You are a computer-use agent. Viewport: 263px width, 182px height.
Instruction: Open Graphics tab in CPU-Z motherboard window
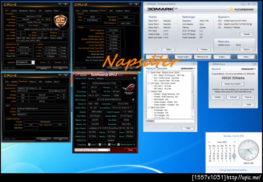[48, 82]
